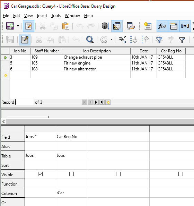Viewport: 194px width, 206px height.
Task: Open the Window menu
Action: 72,16
